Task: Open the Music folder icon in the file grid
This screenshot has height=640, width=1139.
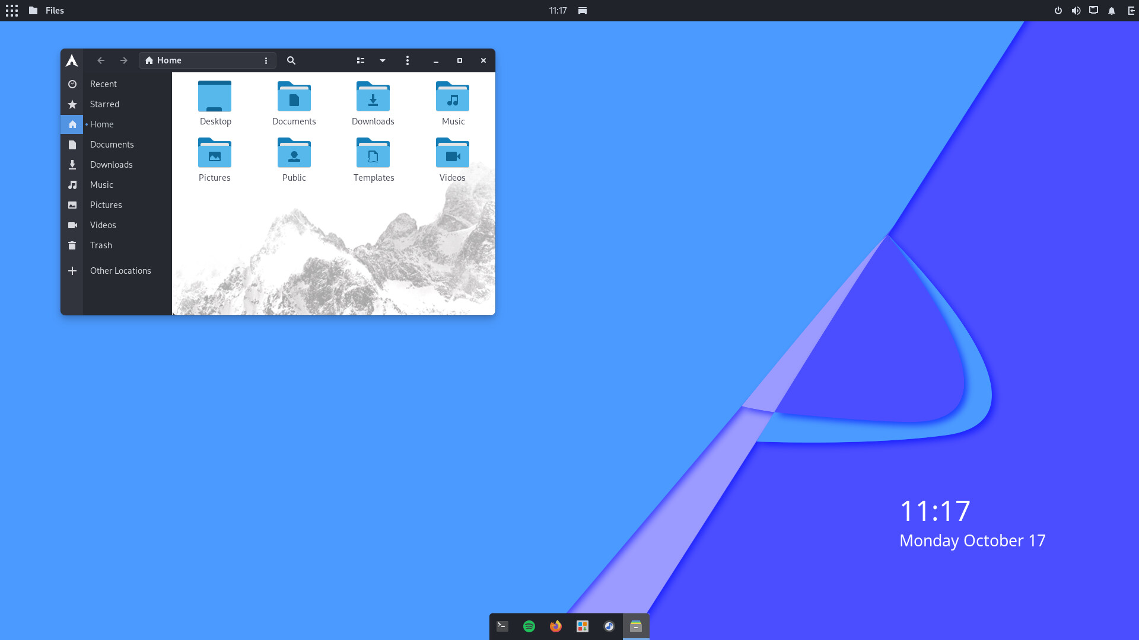Action: [x=453, y=96]
